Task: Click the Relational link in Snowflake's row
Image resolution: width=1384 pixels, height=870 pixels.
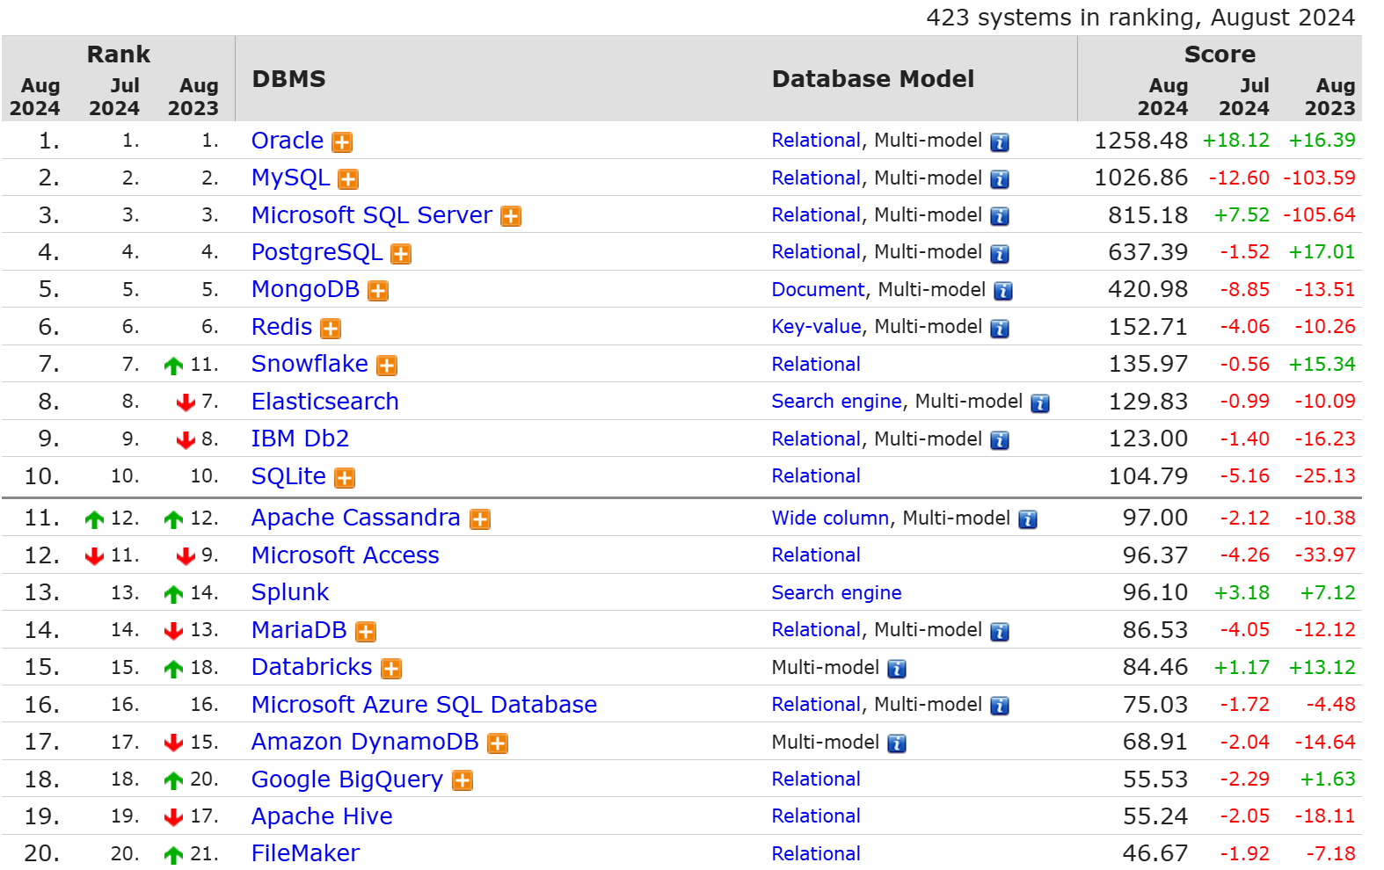Action: [817, 365]
